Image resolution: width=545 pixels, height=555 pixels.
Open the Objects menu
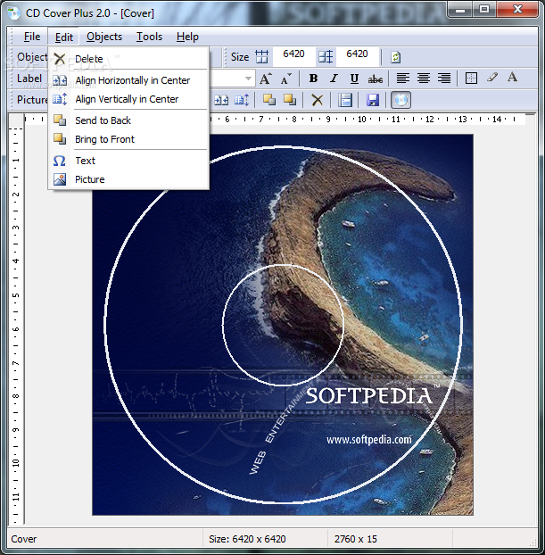coord(104,37)
